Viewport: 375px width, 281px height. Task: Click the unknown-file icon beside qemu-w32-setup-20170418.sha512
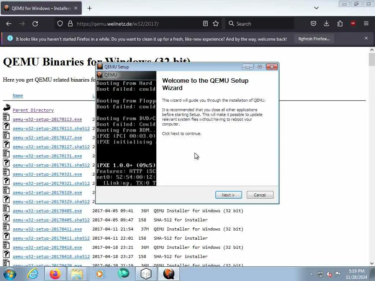click(x=6, y=254)
